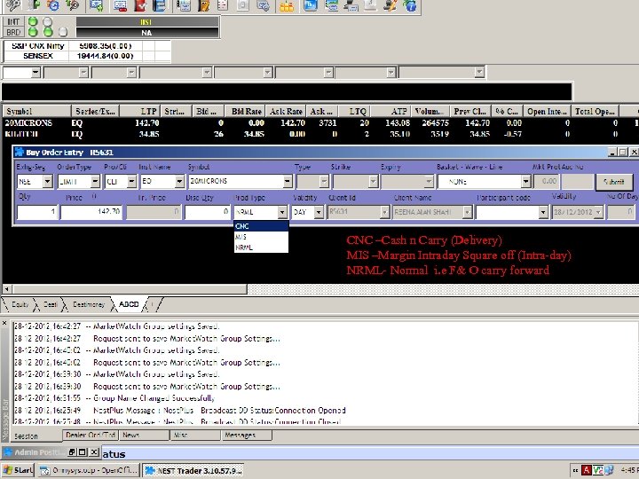Image resolution: width=639 pixels, height=479 pixels.
Task: Select the 20MICRONS row
Action: click(319, 122)
